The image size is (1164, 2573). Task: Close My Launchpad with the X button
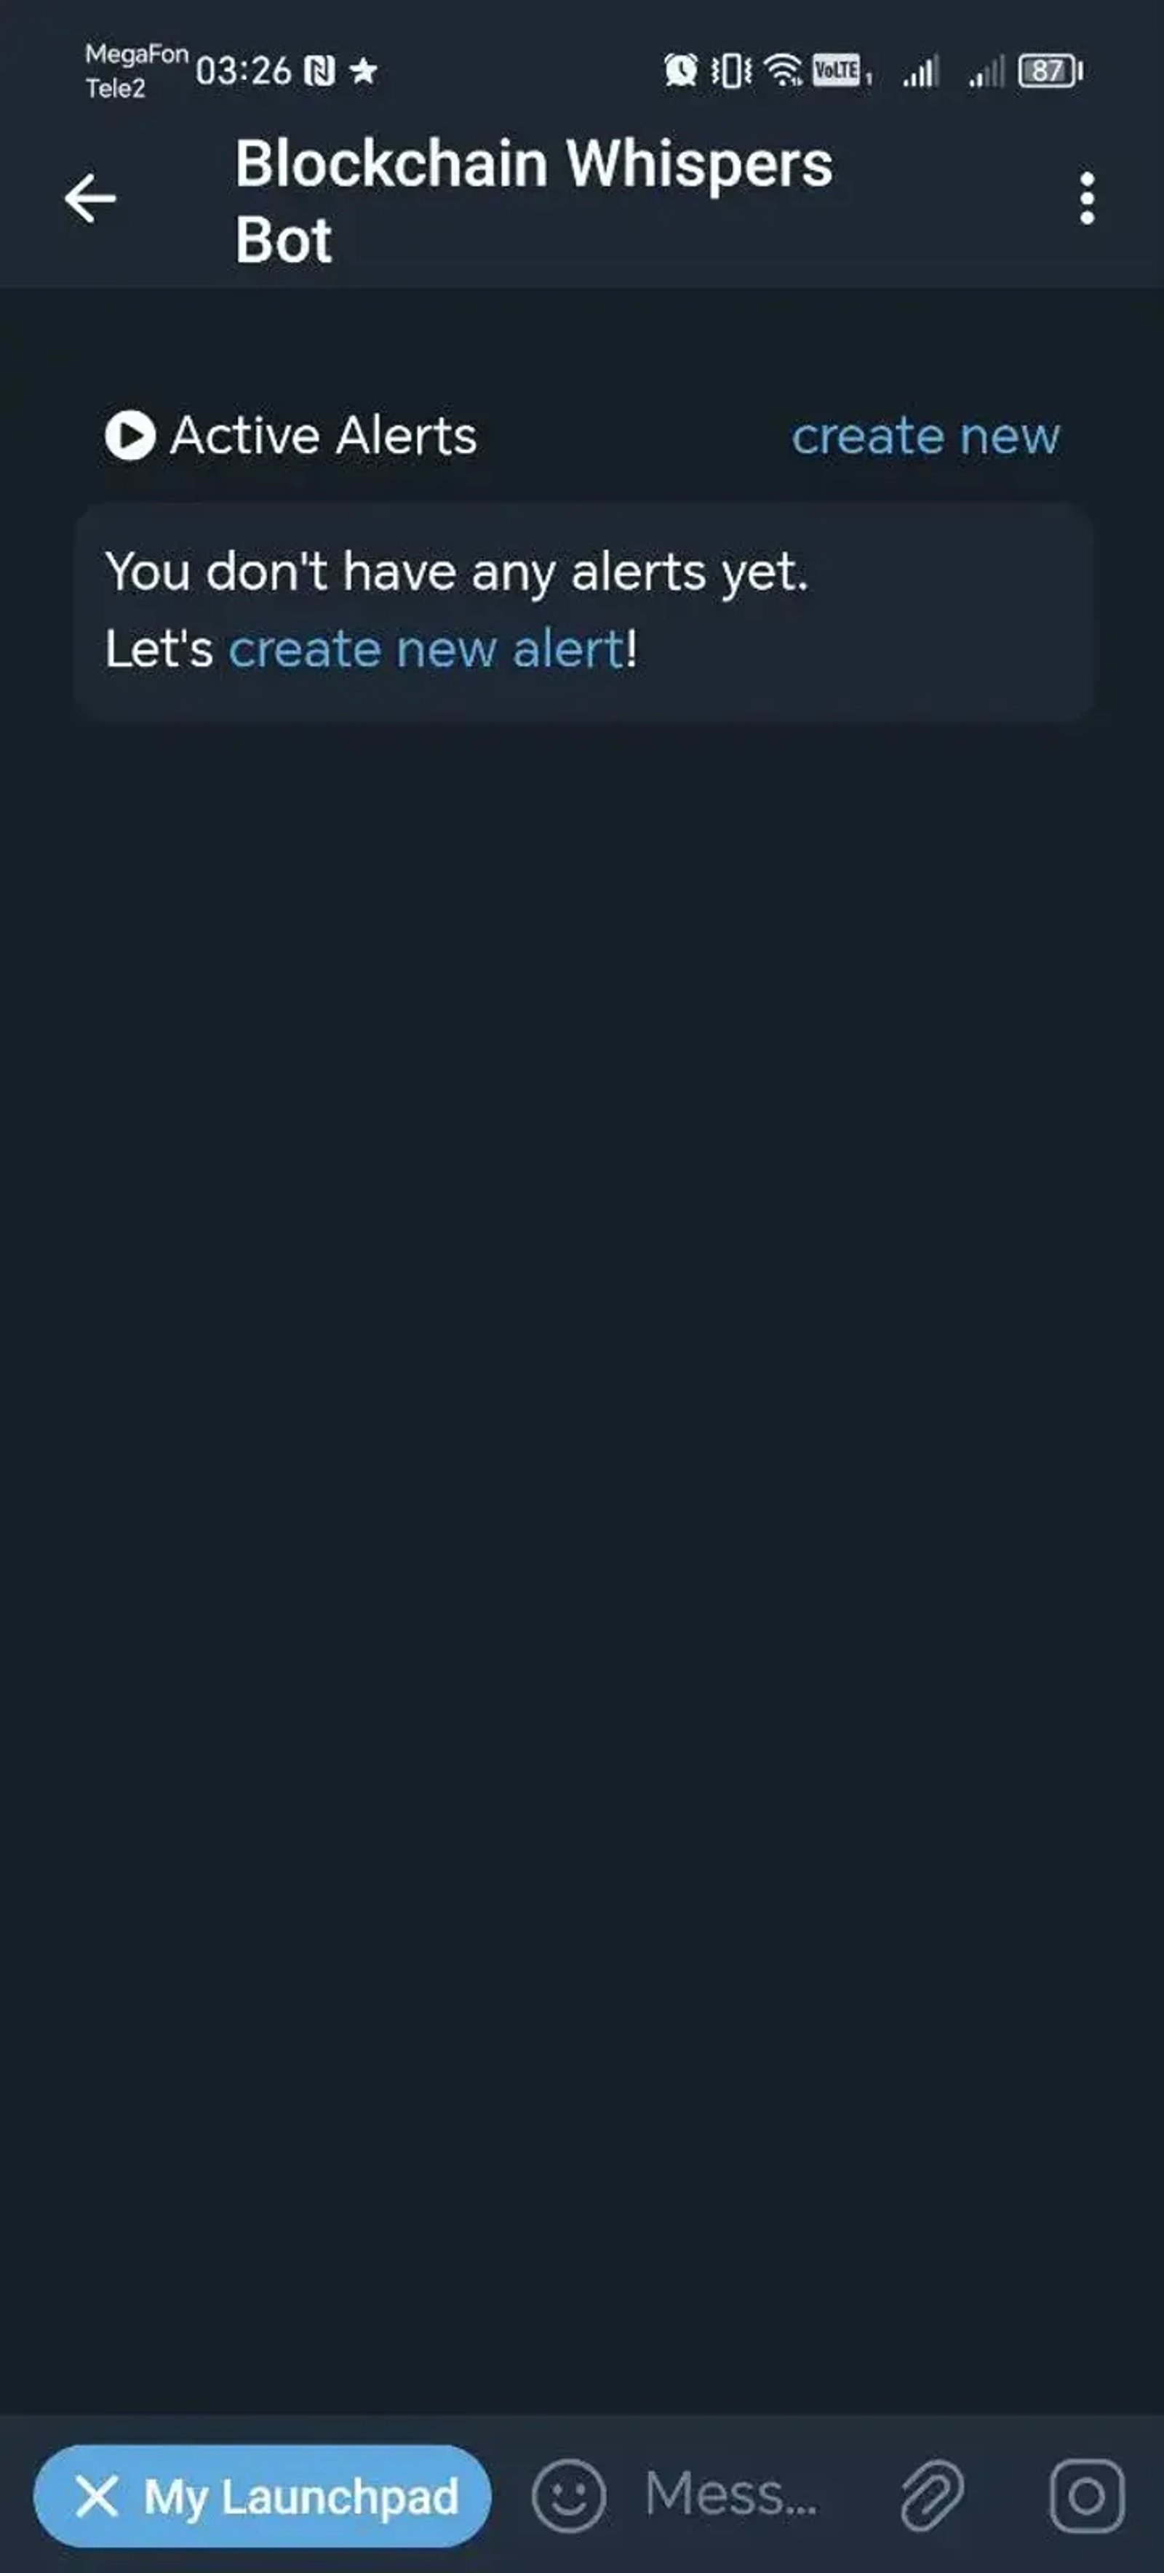click(97, 2495)
